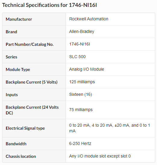Click the 6-250 Hertz bandwidth value
Screen dimensions: 157x165
80,143
